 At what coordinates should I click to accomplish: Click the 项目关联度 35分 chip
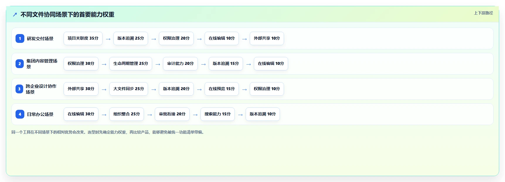[x=83, y=38]
